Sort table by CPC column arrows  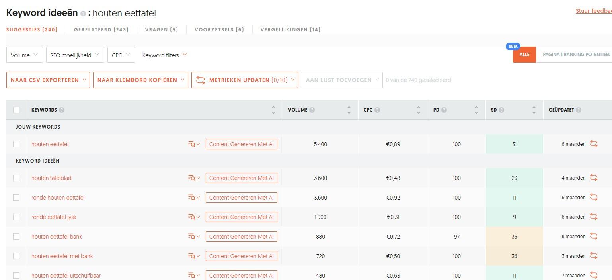[x=419, y=110]
